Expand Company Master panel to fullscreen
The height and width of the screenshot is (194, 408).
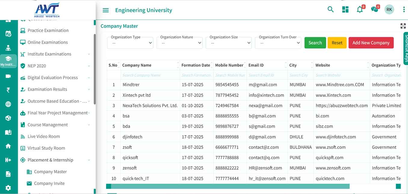click(403, 26)
